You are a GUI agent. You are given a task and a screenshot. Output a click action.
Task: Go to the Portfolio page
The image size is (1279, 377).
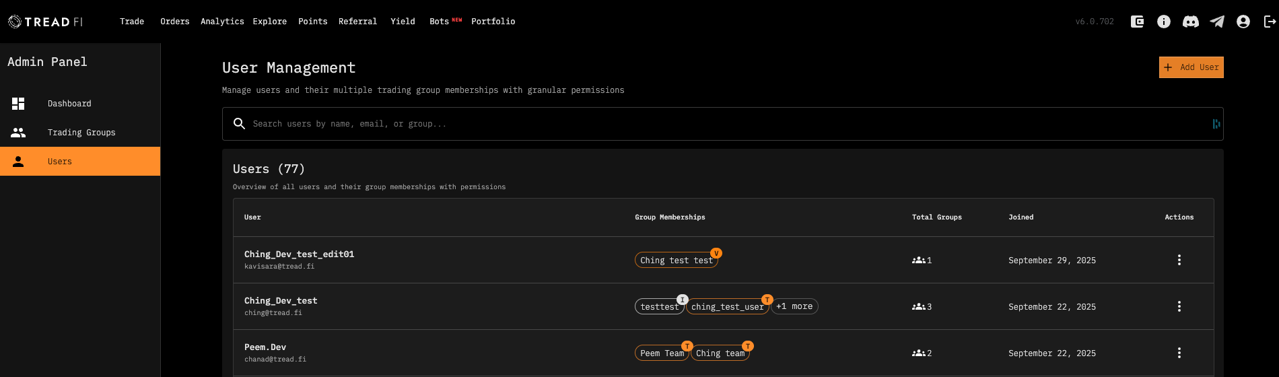(x=493, y=22)
